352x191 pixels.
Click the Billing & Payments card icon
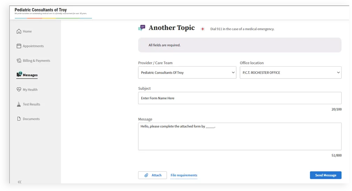coord(19,60)
